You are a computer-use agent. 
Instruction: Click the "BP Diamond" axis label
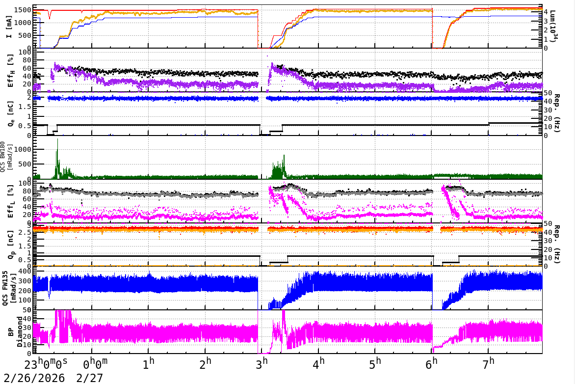[x=15, y=331]
